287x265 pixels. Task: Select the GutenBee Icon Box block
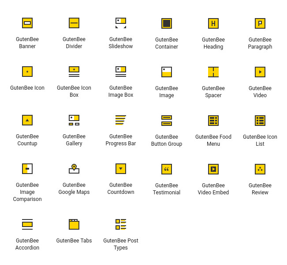[x=74, y=72]
